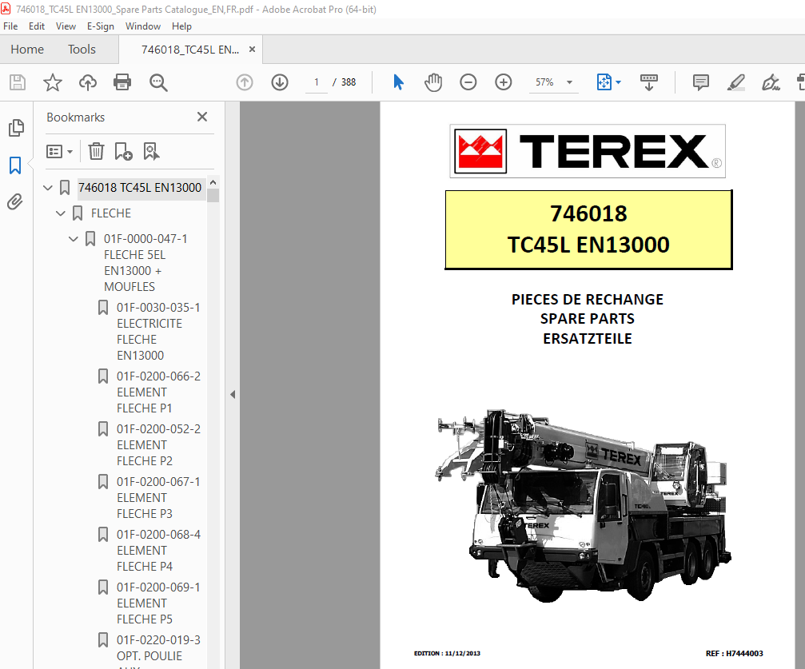The width and height of the screenshot is (805, 669).
Task: Print the document
Action: pos(122,82)
